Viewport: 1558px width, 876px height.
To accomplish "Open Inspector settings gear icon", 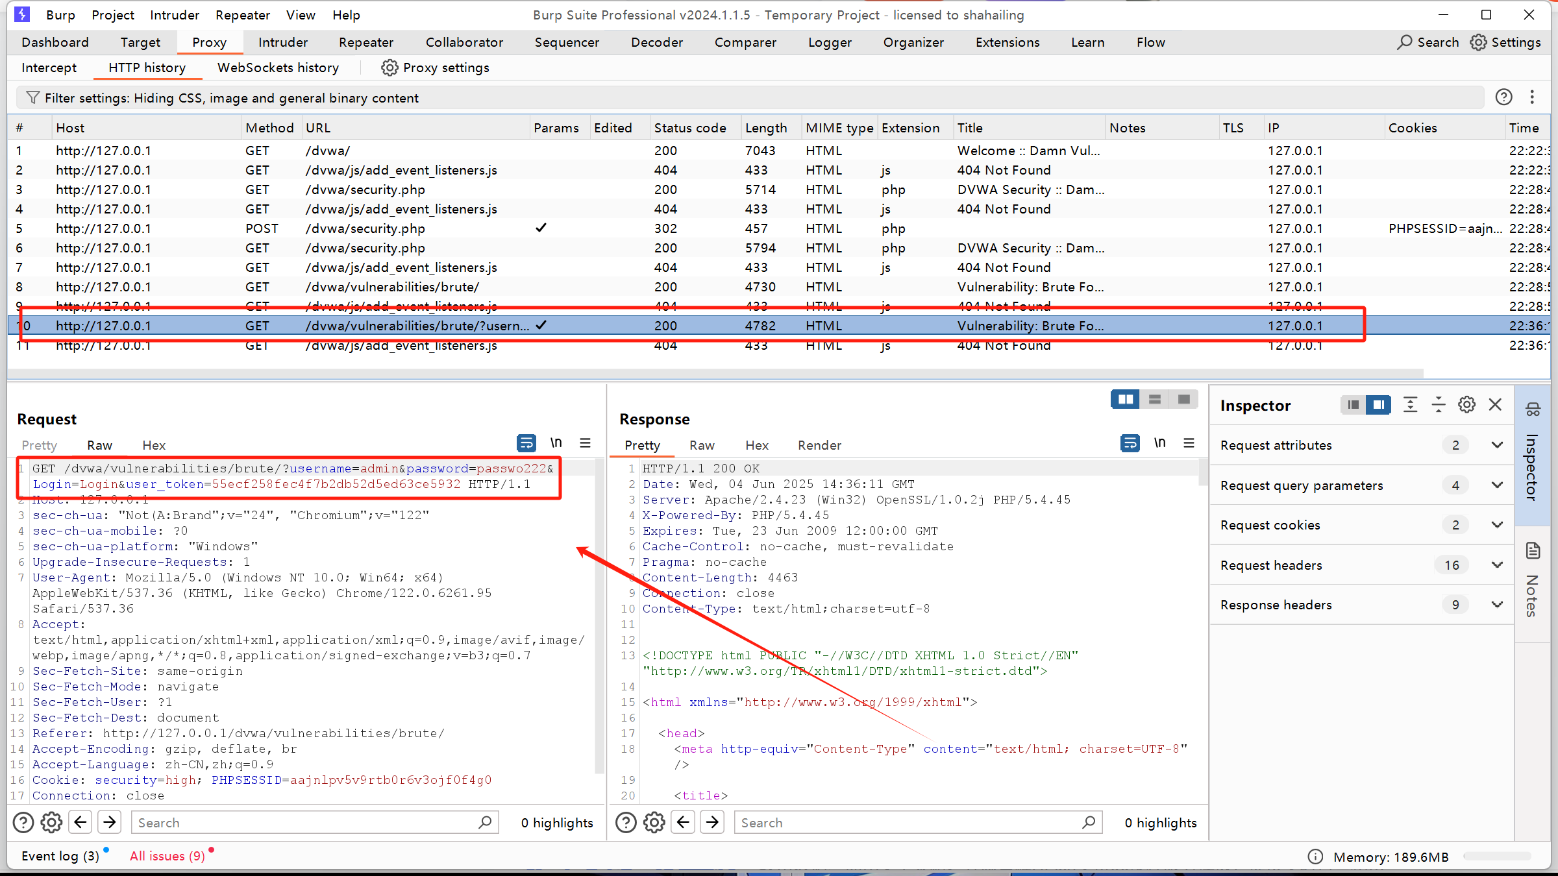I will [x=1466, y=405].
